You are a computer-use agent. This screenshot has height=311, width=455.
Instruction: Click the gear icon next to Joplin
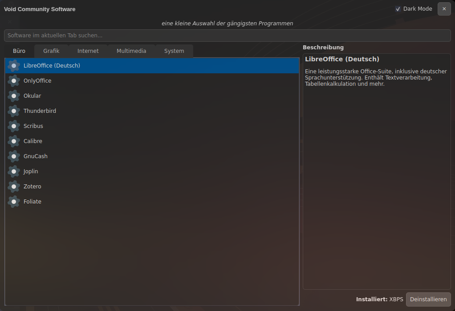pos(14,171)
